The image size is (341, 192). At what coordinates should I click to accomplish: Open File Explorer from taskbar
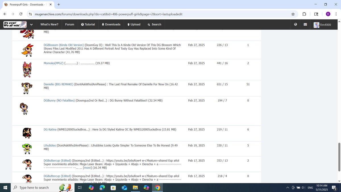[x=135, y=187]
